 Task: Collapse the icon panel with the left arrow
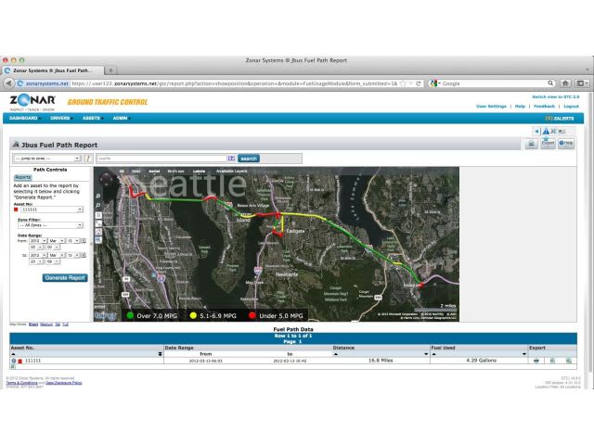coord(536,132)
